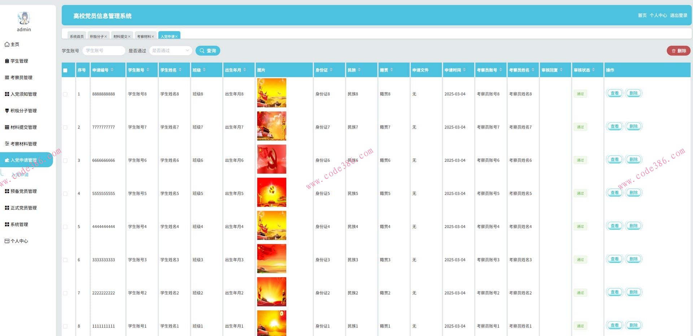Switch to the 系统首页 tab
Image resolution: width=693 pixels, height=336 pixels.
click(77, 36)
